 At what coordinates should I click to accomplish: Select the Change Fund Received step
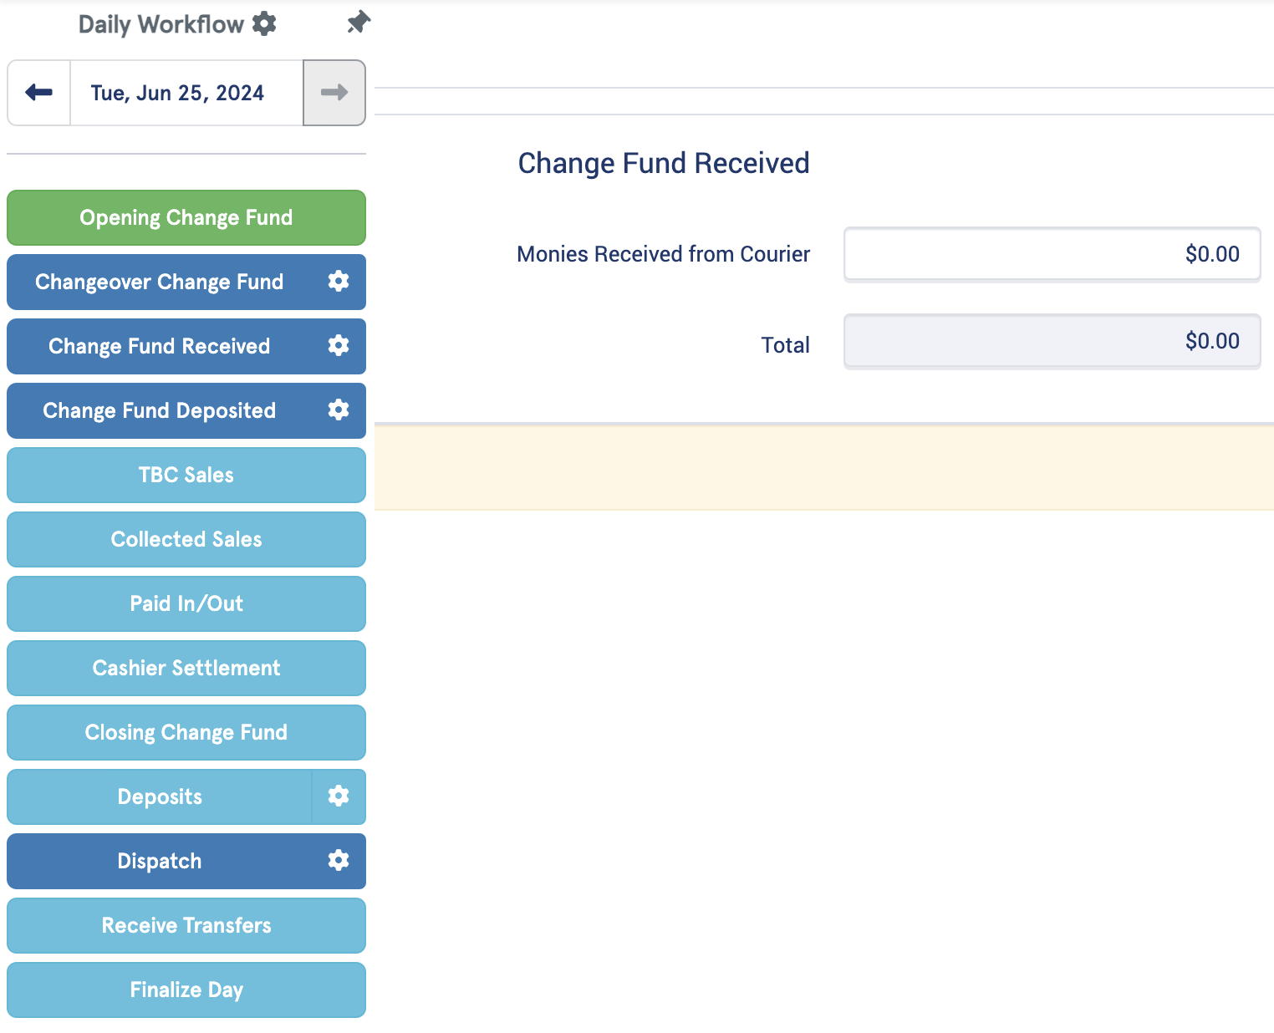[160, 347]
